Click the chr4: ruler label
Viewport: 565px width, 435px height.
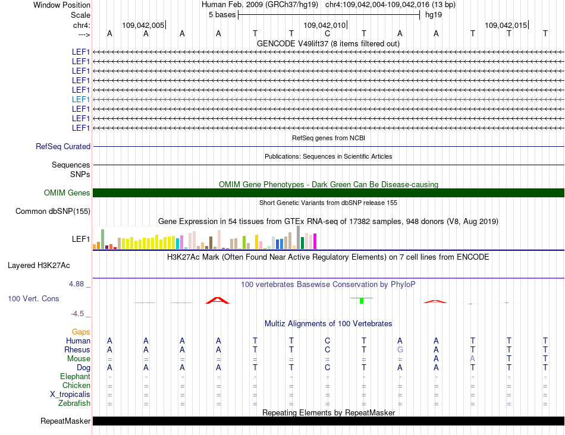(x=82, y=25)
